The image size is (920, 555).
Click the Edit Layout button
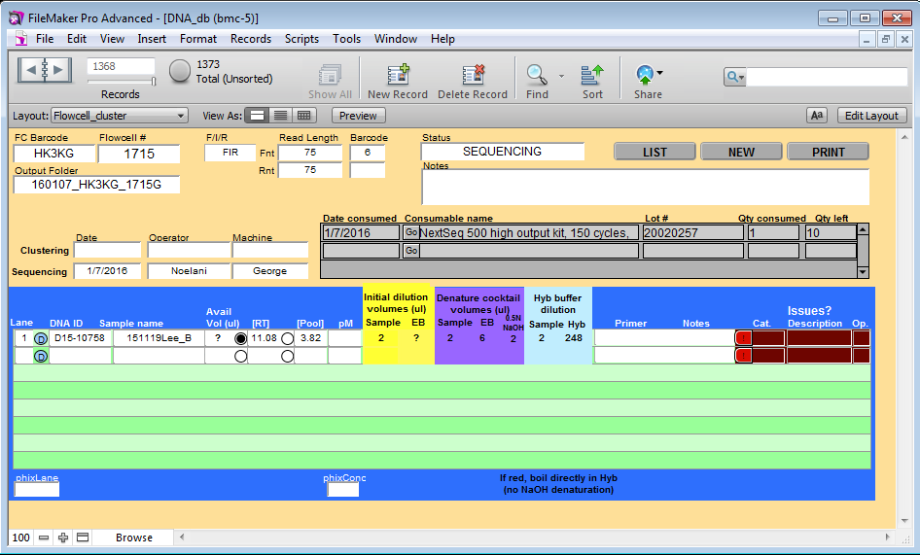(x=871, y=116)
